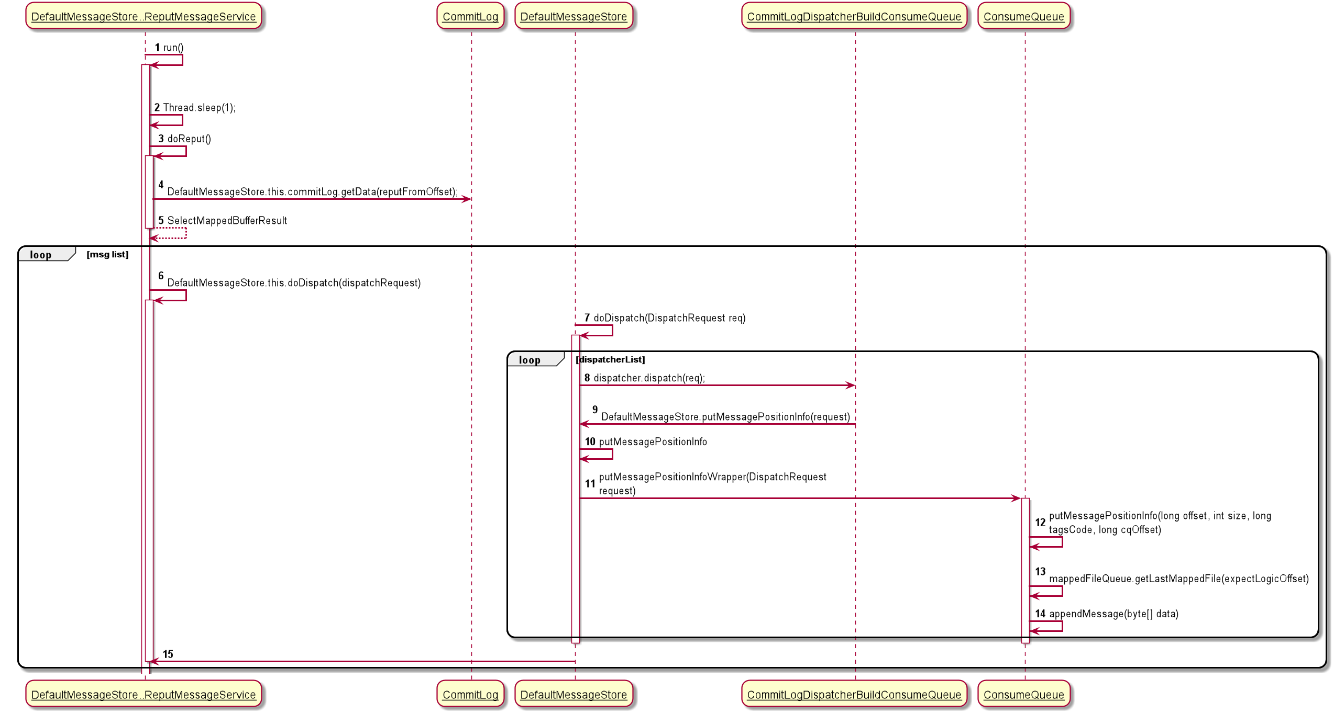Select the bottom DefaultMessageStore participant box
1334x714 pixels.
[x=574, y=694]
